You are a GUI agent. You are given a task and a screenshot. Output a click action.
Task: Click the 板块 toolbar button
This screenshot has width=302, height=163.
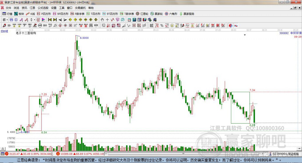coord(19,14)
